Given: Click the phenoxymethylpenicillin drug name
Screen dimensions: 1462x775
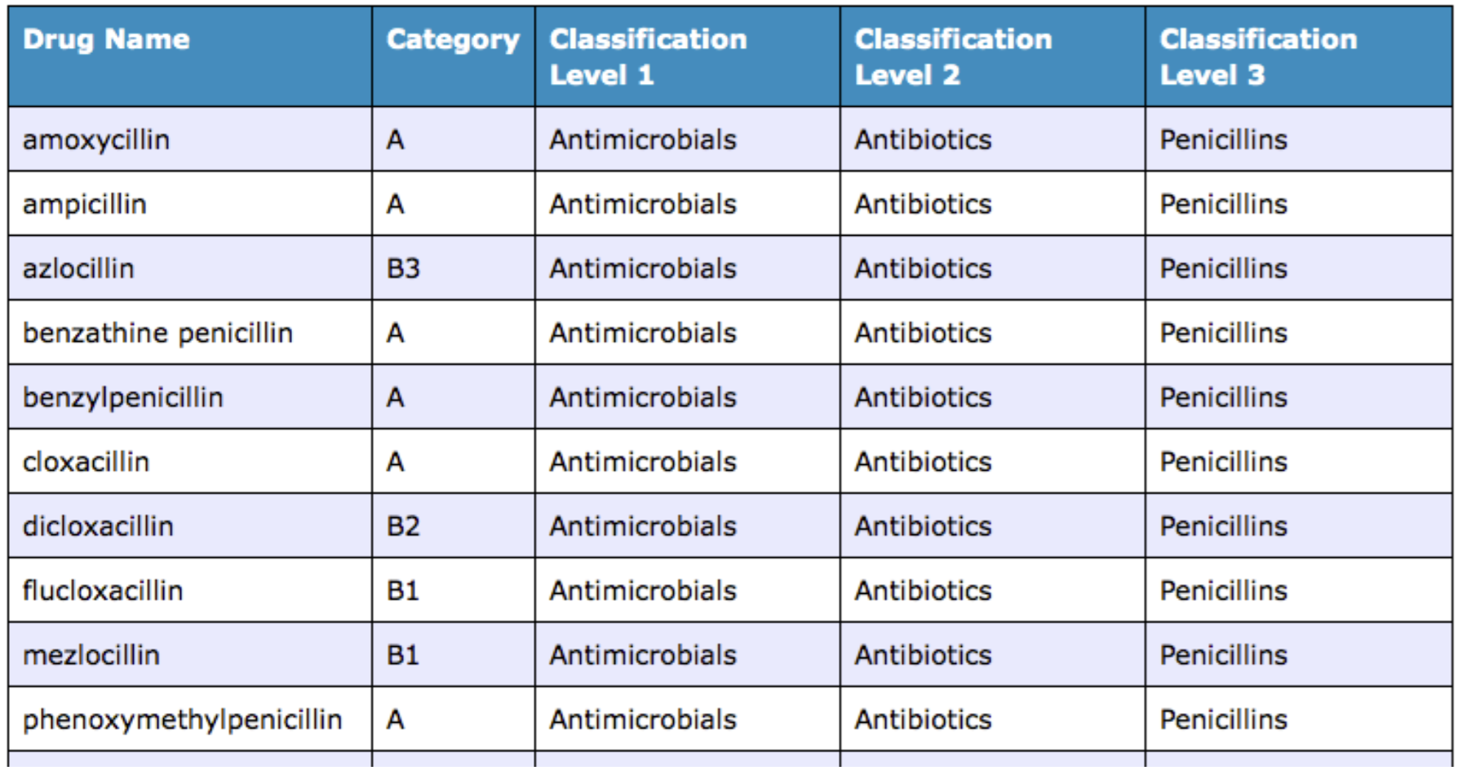Looking at the screenshot, I should pos(182,720).
